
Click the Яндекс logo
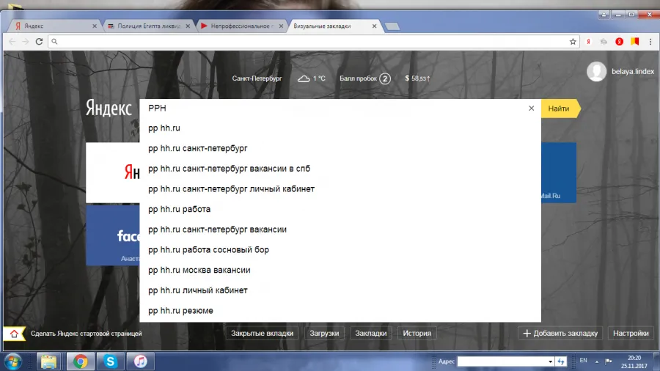[x=109, y=109]
